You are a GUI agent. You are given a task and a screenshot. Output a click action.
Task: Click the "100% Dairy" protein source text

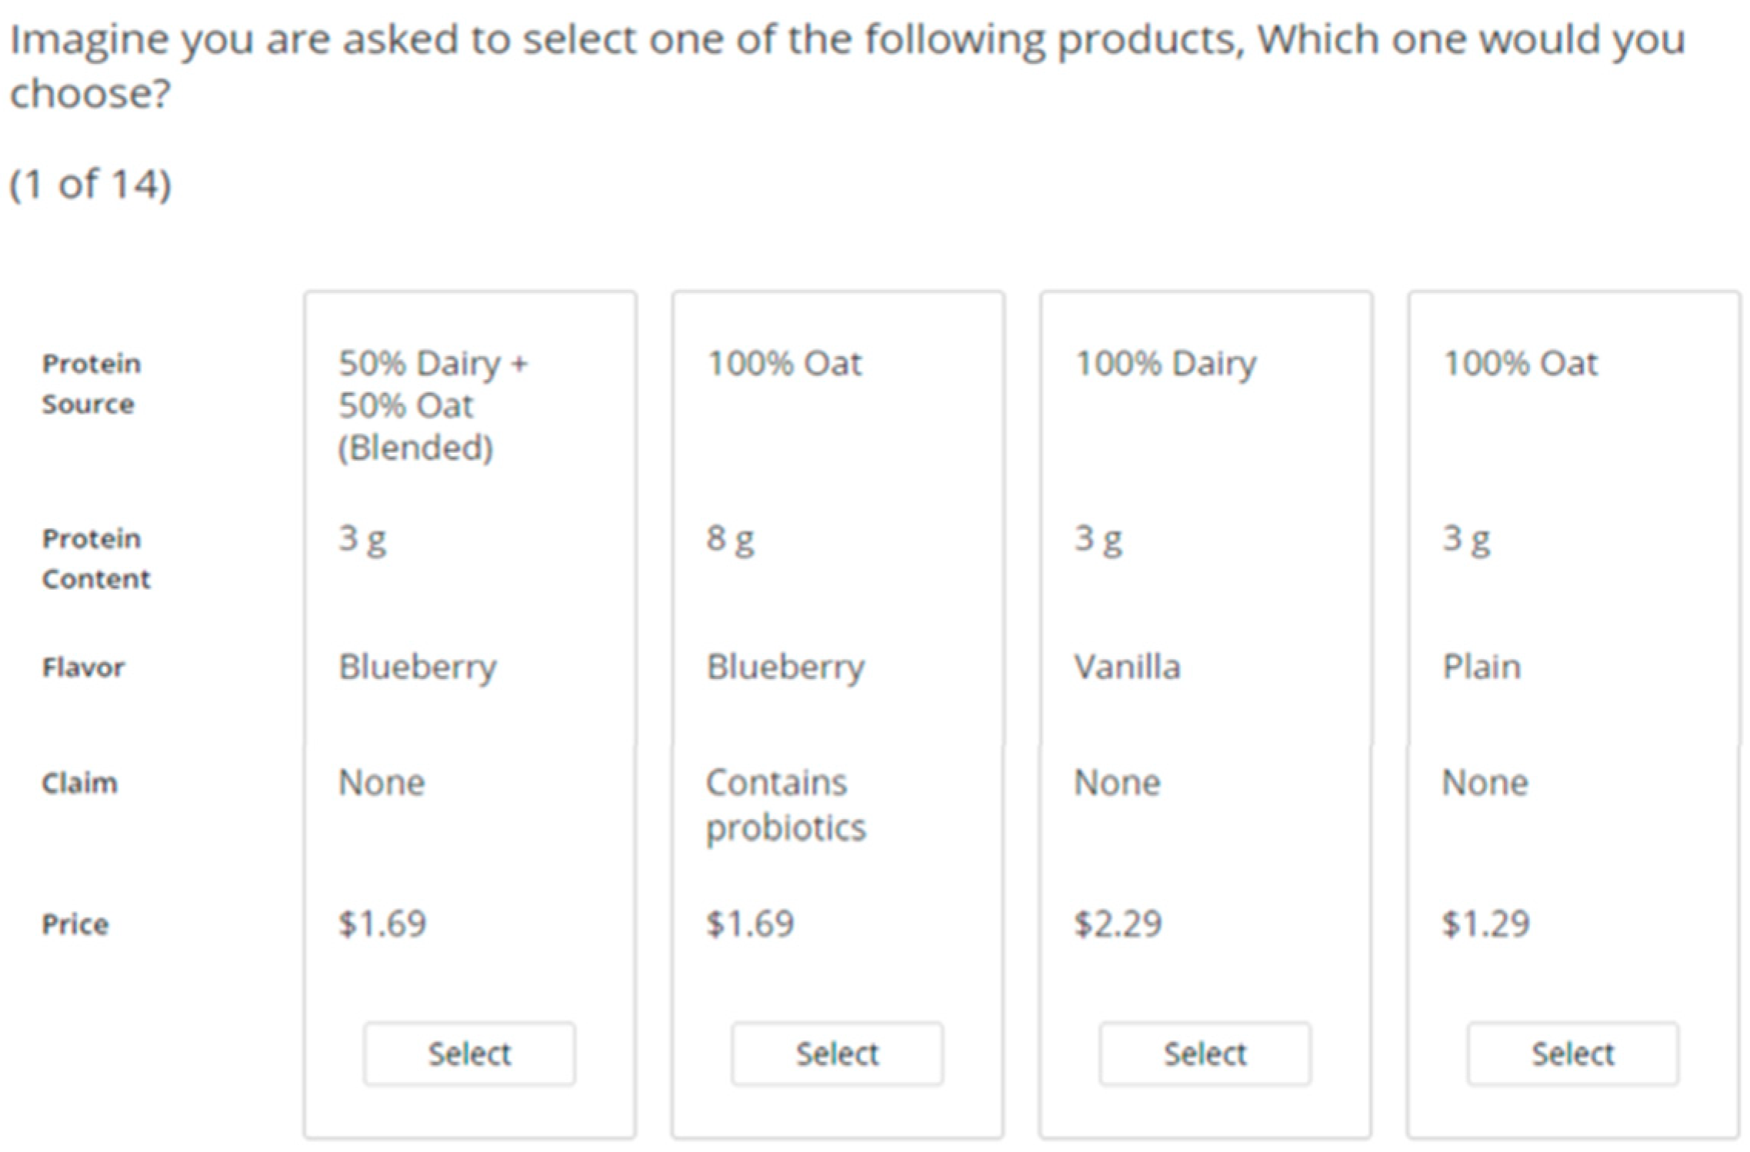click(x=1165, y=363)
